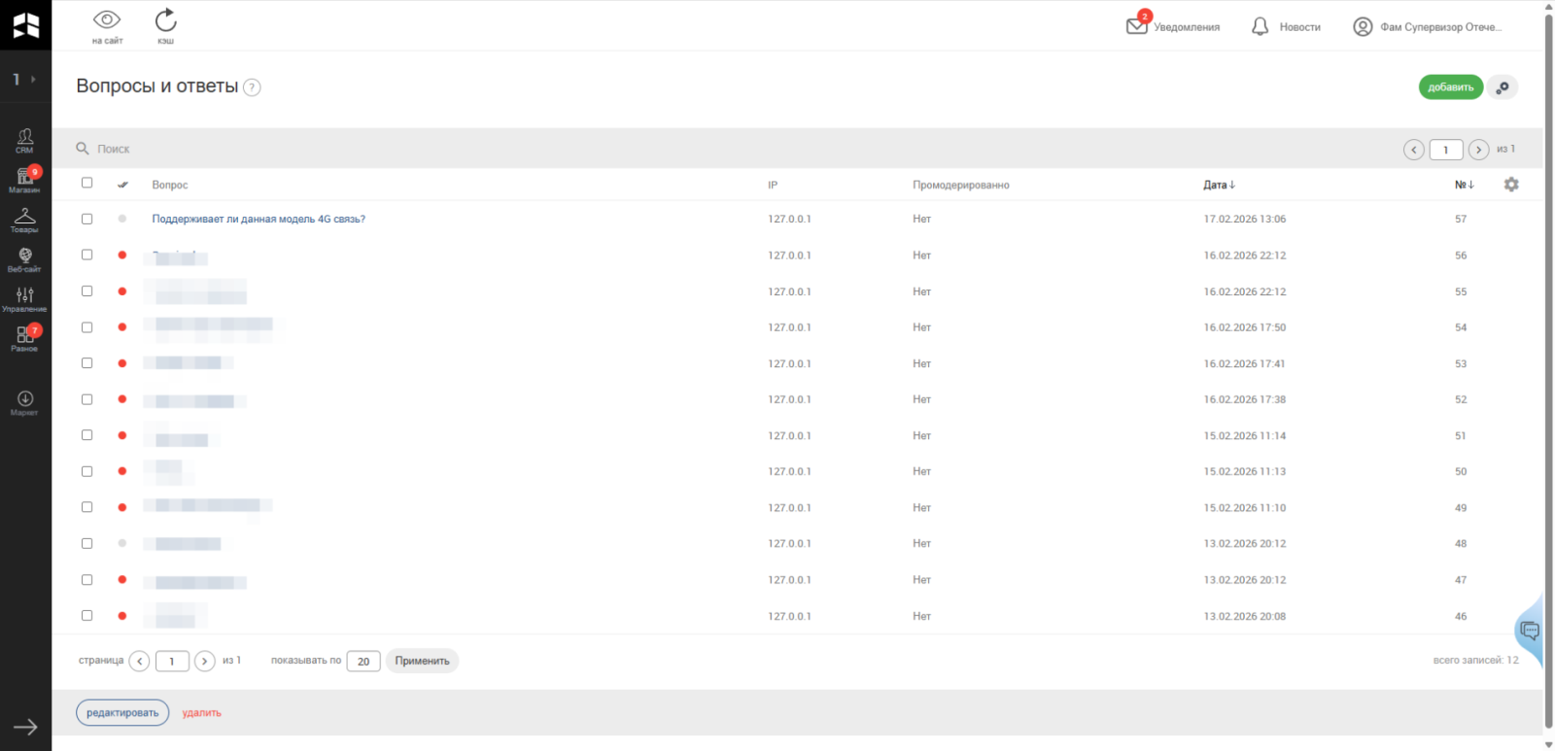The image size is (1555, 751).
Task: Click the green 'добавить' button
Action: click(x=1450, y=87)
